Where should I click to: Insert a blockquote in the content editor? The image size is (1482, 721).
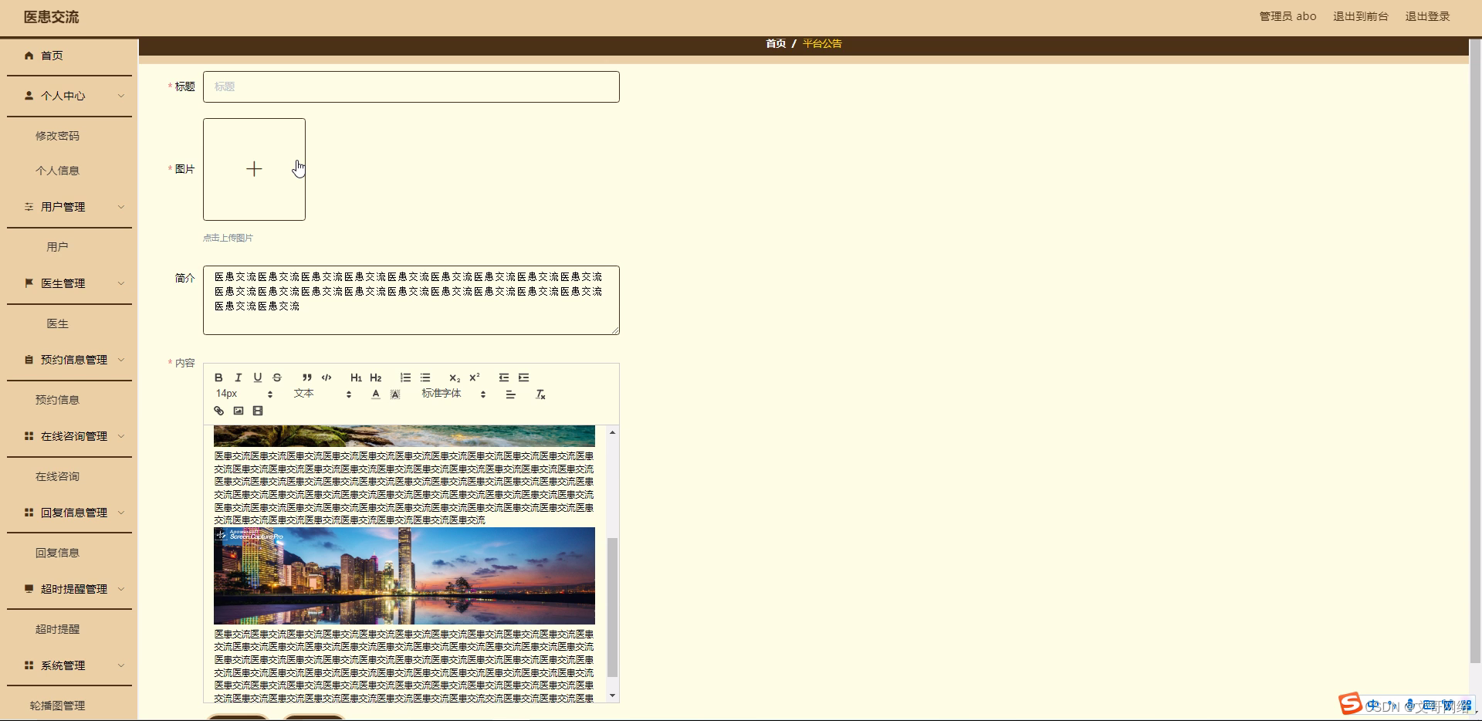pos(306,377)
